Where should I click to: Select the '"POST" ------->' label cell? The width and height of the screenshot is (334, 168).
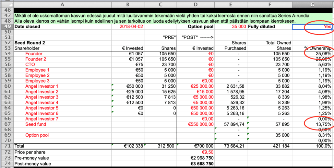click(196, 38)
